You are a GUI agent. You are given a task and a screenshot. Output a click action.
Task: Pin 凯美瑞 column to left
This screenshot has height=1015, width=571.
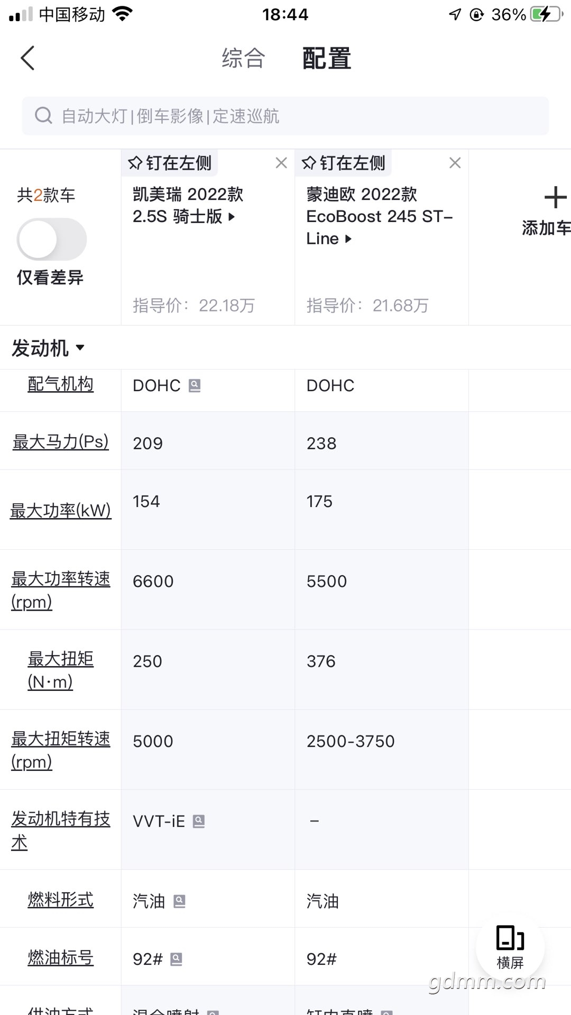tap(170, 163)
